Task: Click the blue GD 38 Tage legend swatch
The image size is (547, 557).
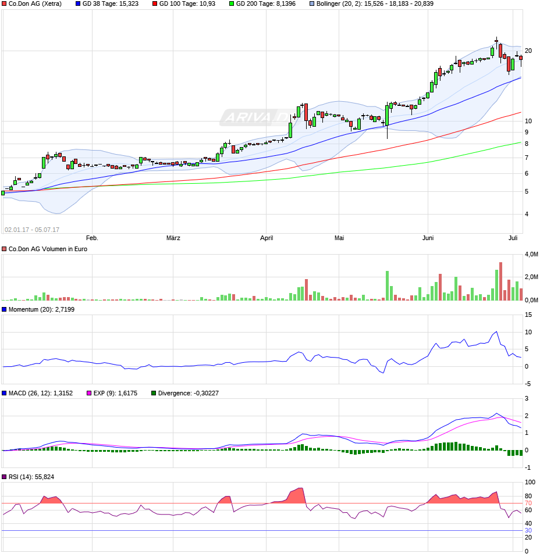Action: tap(78, 4)
